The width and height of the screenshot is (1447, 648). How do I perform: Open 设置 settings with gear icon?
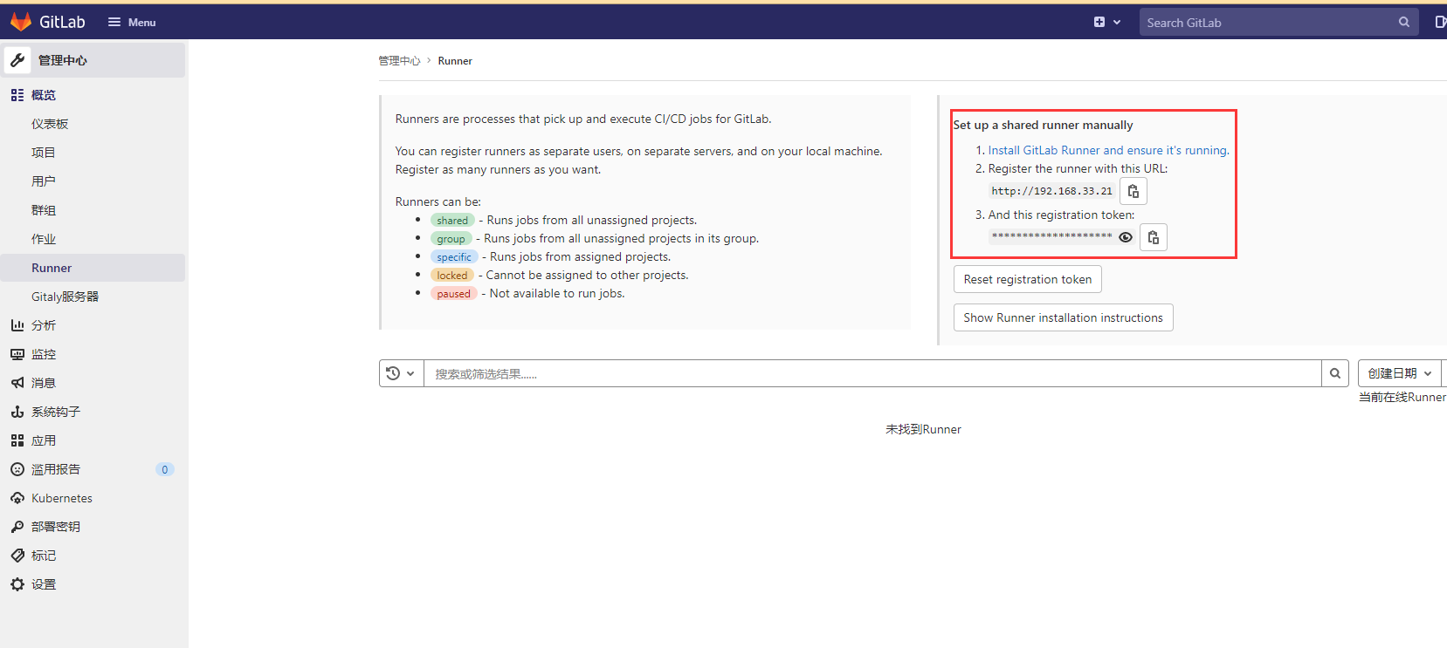pyautogui.click(x=43, y=584)
